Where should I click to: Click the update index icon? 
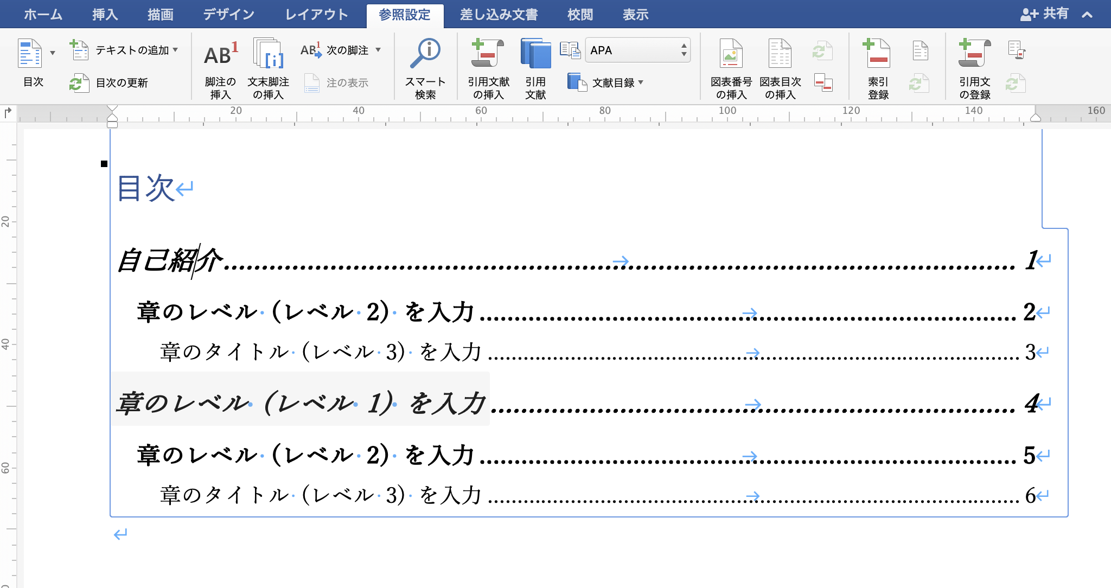pyautogui.click(x=919, y=83)
